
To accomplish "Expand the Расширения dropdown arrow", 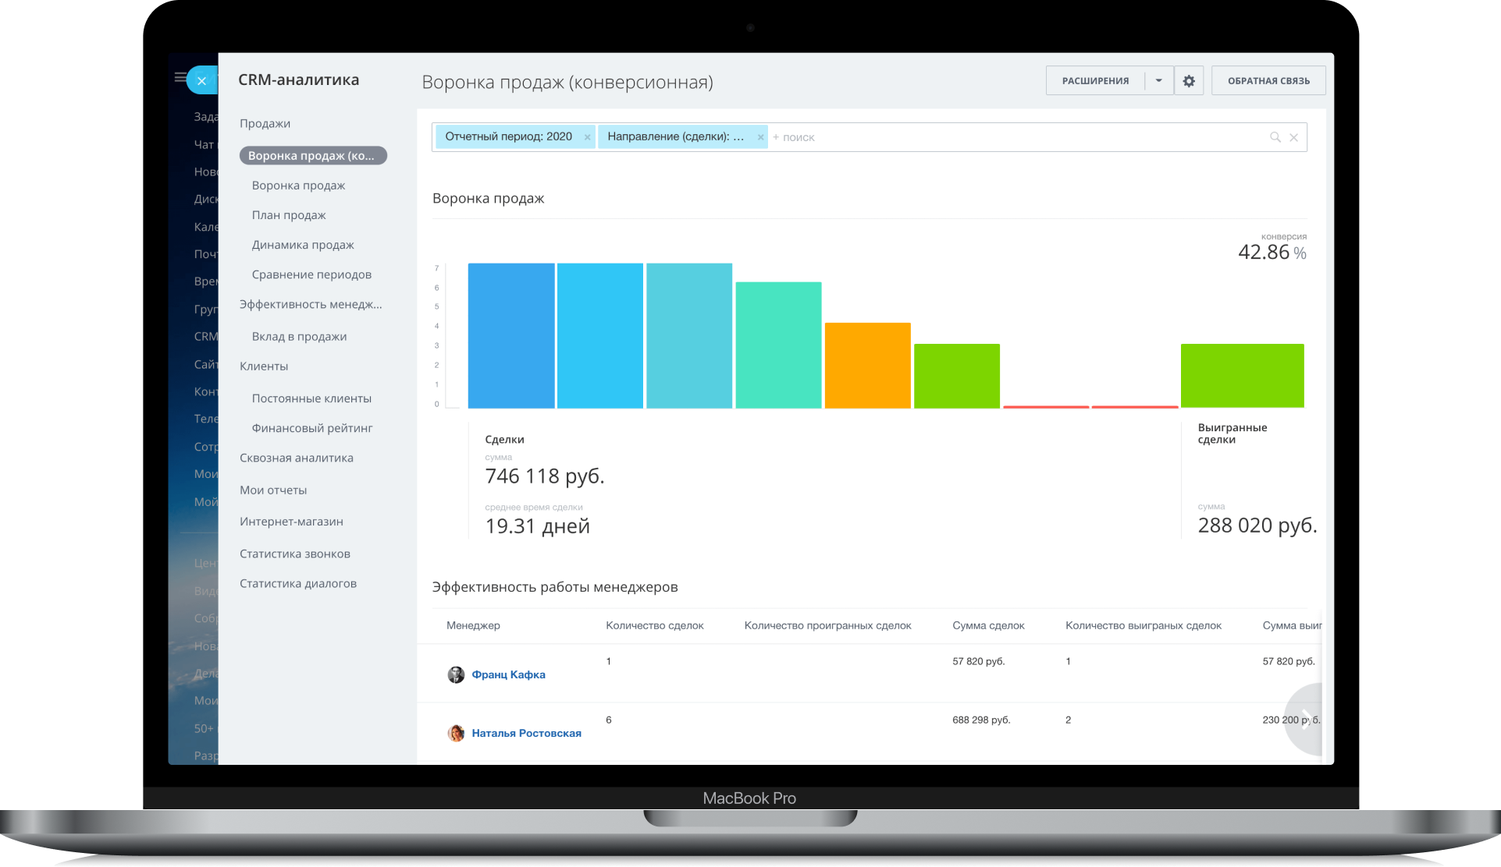I will [x=1158, y=81].
